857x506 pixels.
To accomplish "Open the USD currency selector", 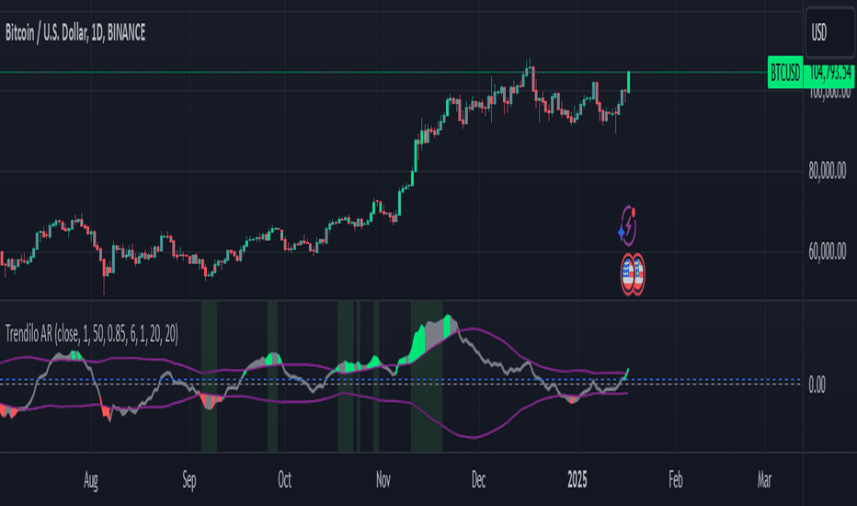I will click(x=828, y=31).
